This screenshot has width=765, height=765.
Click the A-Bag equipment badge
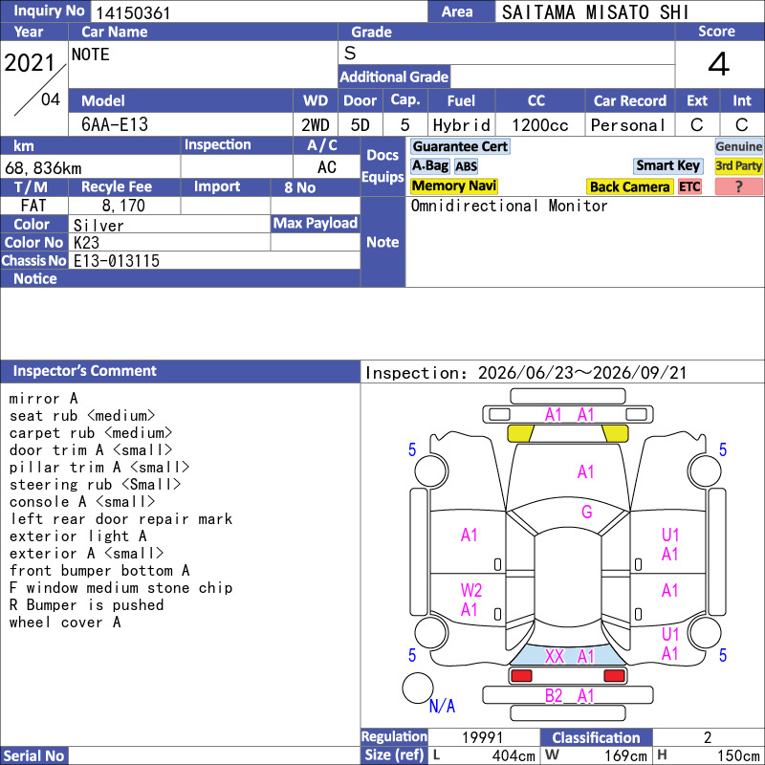pos(429,165)
